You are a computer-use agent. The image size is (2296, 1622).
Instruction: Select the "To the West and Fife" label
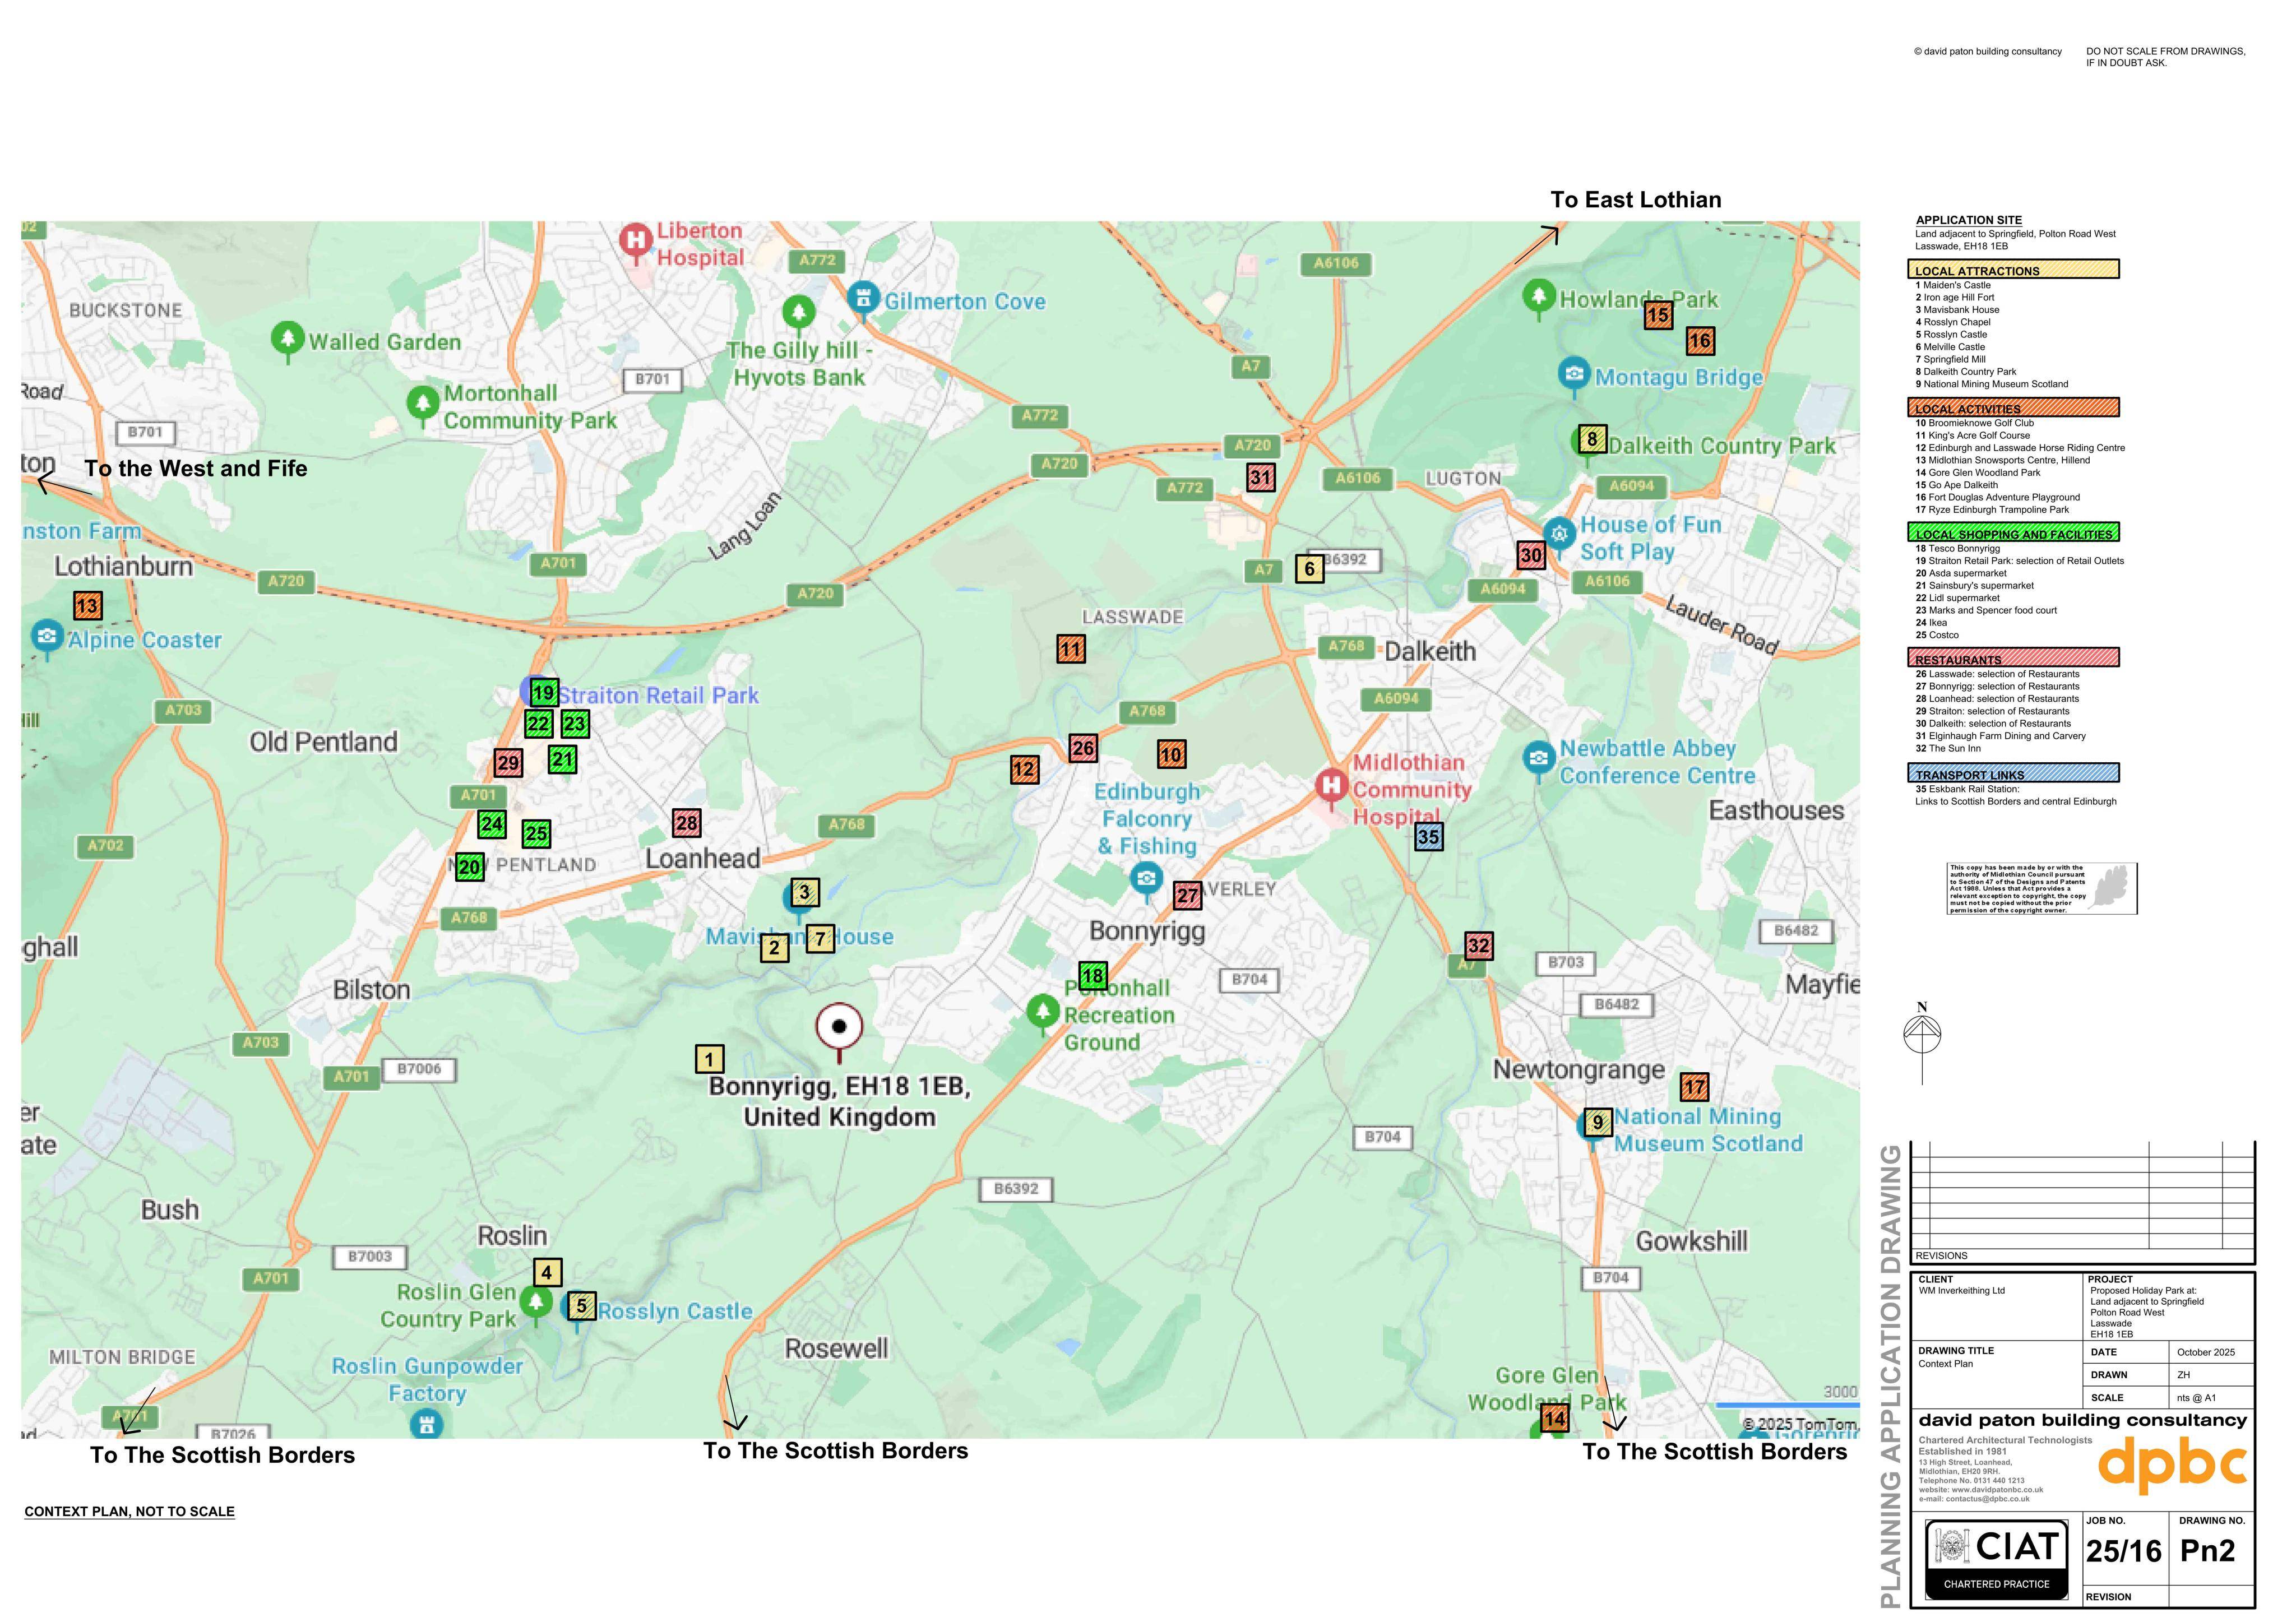(x=196, y=468)
